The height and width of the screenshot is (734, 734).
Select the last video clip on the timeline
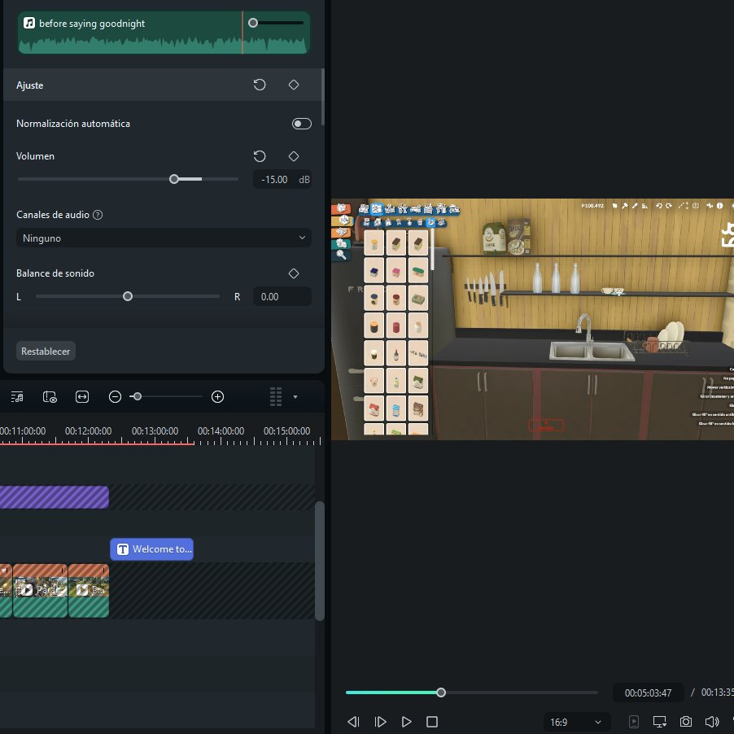[x=89, y=591]
